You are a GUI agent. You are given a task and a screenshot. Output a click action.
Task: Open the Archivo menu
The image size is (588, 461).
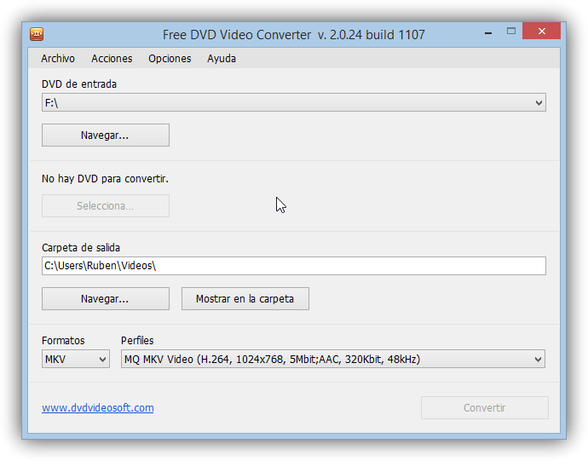coord(58,59)
